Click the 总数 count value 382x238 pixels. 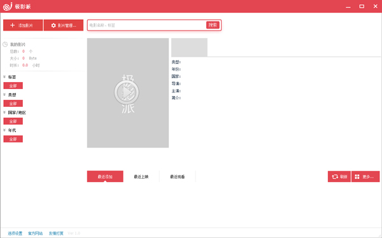[x=24, y=52]
